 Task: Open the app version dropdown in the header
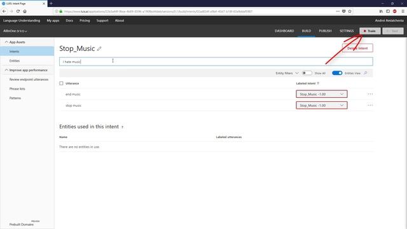(x=15, y=31)
